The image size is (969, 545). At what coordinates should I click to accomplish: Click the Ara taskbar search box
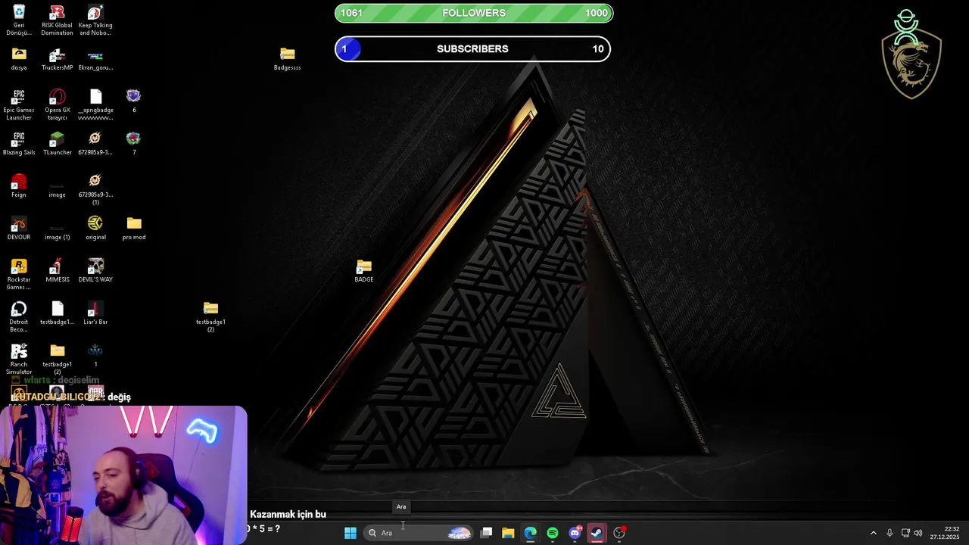click(420, 533)
